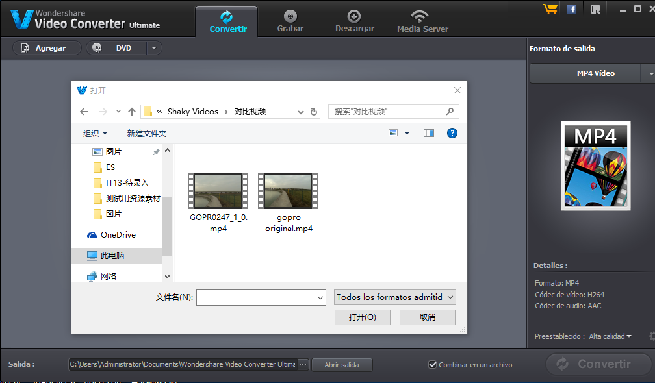Click the navigation pane scroll down arrow
This screenshot has height=383, width=655.
click(x=168, y=276)
